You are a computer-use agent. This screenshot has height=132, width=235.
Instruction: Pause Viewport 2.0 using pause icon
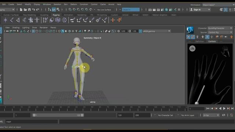click(x=179, y=10)
